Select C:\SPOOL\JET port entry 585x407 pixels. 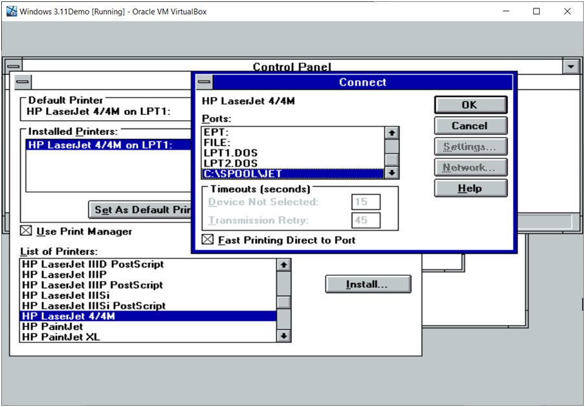[293, 174]
